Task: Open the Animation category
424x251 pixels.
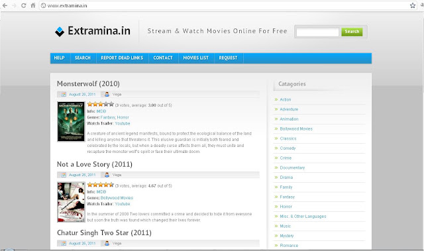Action: point(289,119)
